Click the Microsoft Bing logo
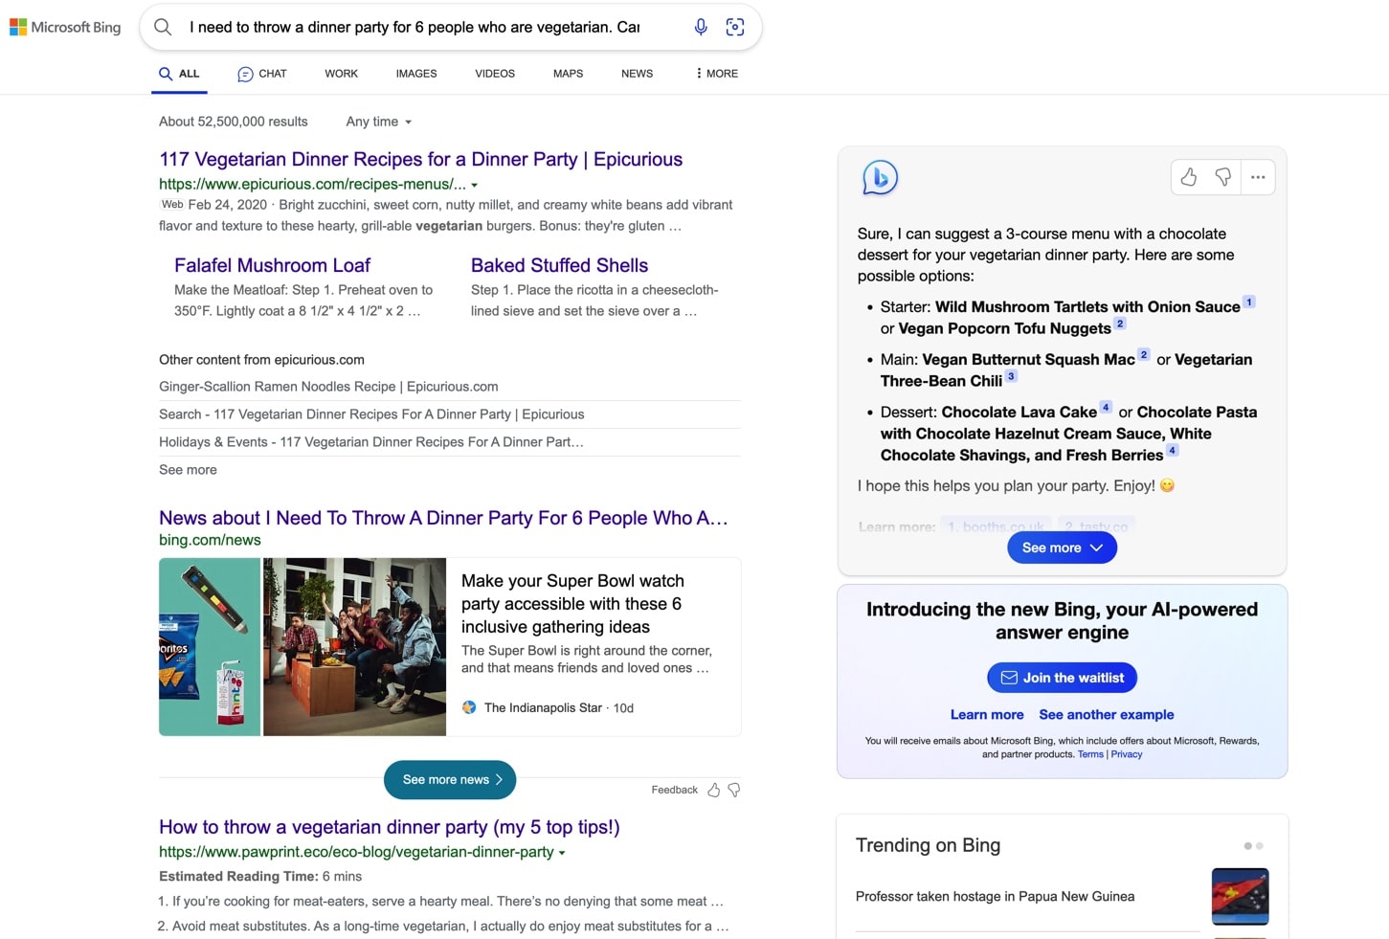 click(65, 27)
